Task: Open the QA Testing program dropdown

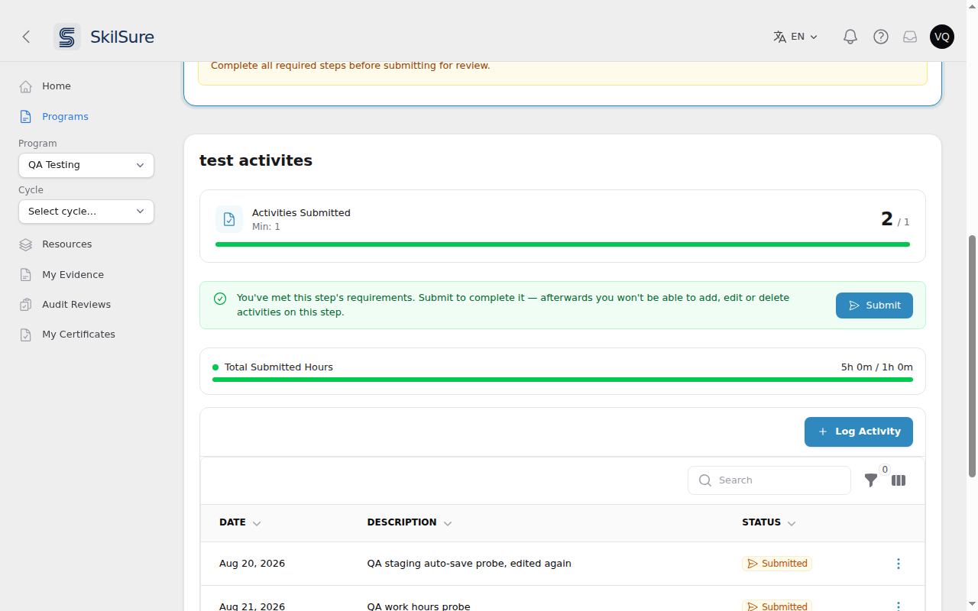Action: pyautogui.click(x=86, y=165)
